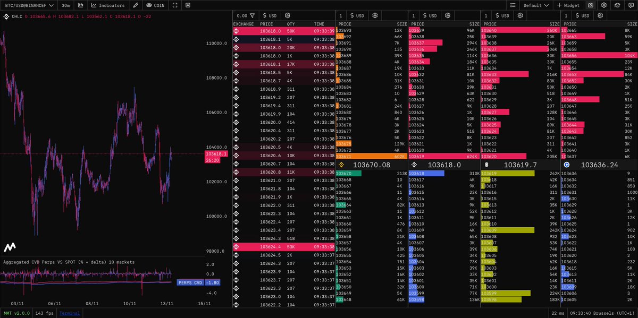Click Coinbase icon beside 103636.24 mid price
The height and width of the screenshot is (318, 638).
tap(567, 165)
